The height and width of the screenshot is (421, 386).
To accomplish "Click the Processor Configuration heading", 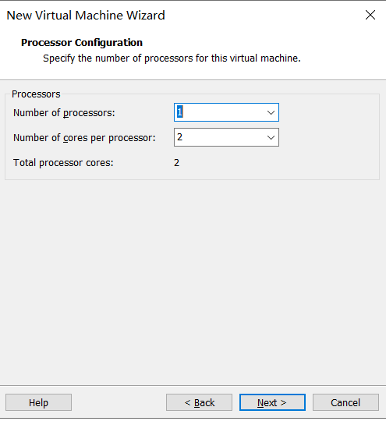I will [82, 42].
